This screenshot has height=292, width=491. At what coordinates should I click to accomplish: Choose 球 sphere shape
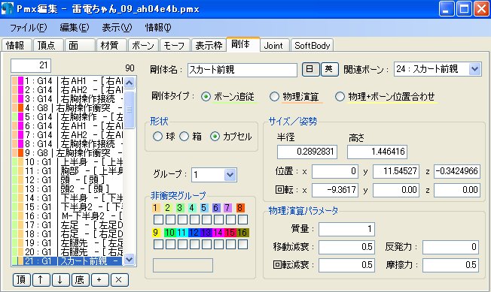(x=157, y=137)
